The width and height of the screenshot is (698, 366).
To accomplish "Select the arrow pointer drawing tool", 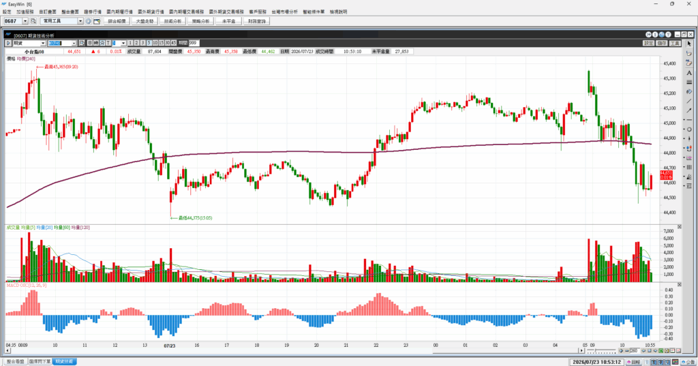I will click(x=689, y=44).
